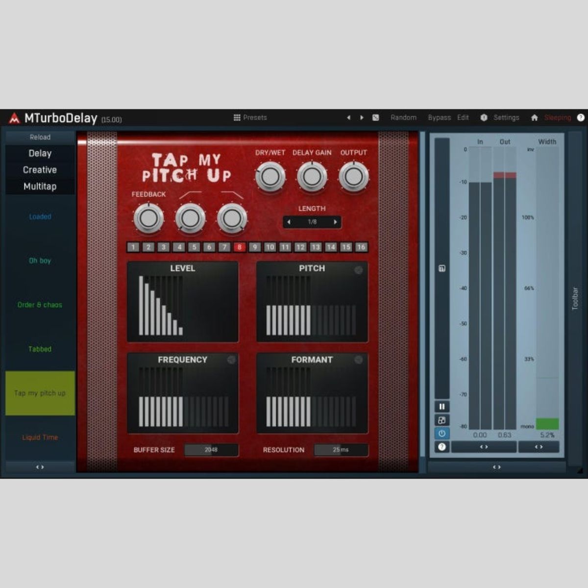Click the BUFFER SIZE 2048 field
588x588 pixels.
[x=211, y=450]
